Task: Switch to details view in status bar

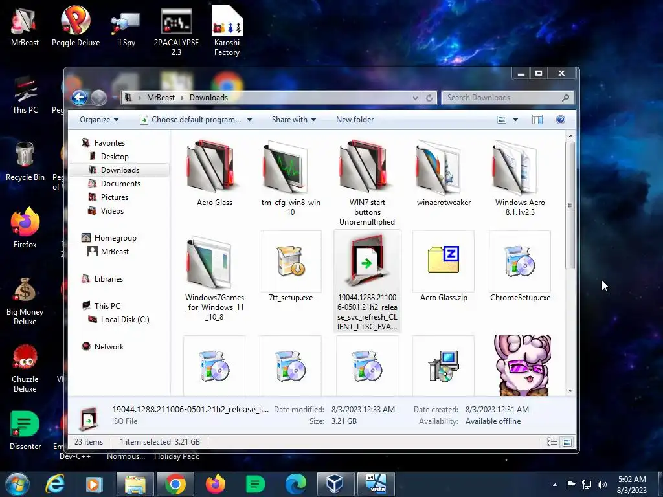Action: (x=552, y=442)
